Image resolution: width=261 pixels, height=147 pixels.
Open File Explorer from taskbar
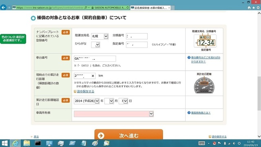[27, 143]
